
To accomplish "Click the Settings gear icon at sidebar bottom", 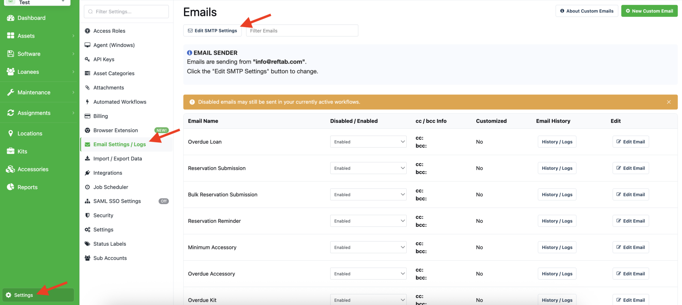I will [9, 295].
